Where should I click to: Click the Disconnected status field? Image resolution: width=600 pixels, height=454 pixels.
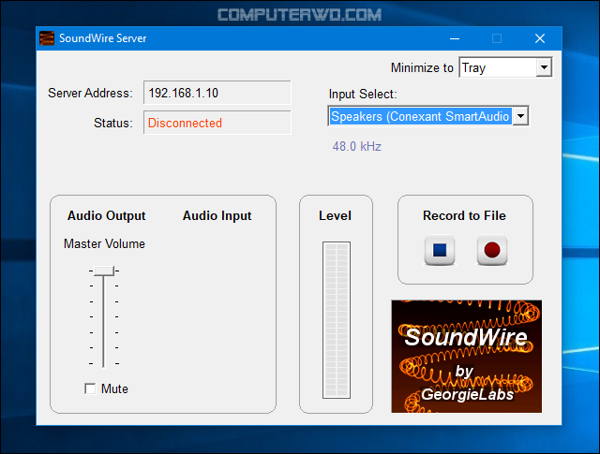coord(217,123)
